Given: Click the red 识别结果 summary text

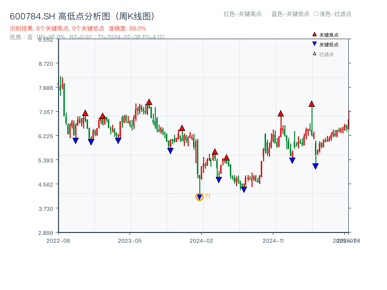Looking at the screenshot, I should [x=78, y=29].
